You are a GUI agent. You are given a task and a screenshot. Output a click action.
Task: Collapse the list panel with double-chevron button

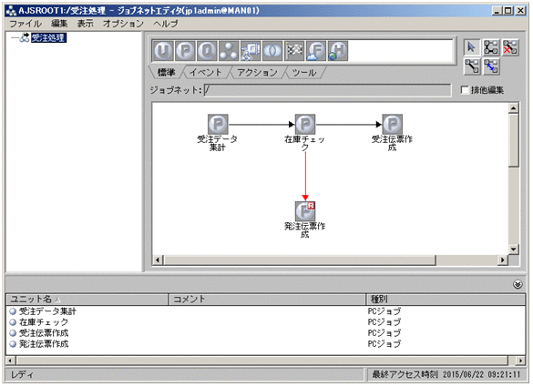point(518,284)
